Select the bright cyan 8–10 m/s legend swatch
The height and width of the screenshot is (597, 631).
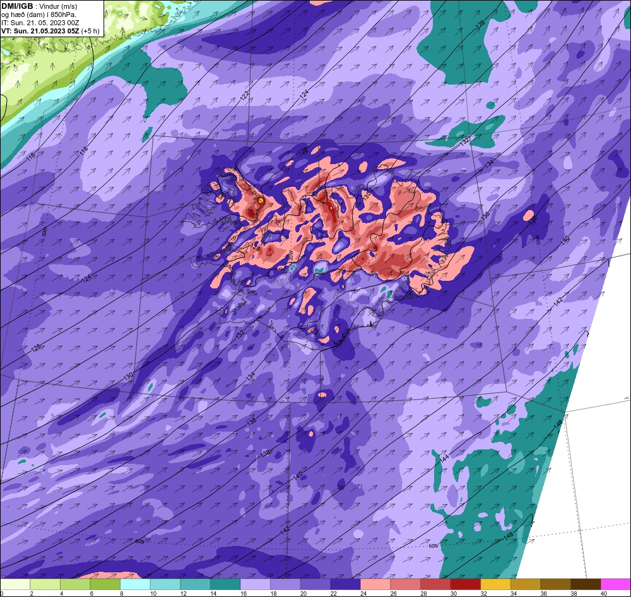click(135, 584)
